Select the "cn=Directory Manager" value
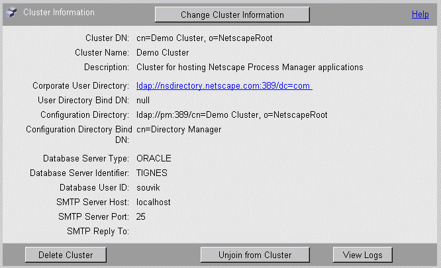441x268 pixels. [179, 130]
